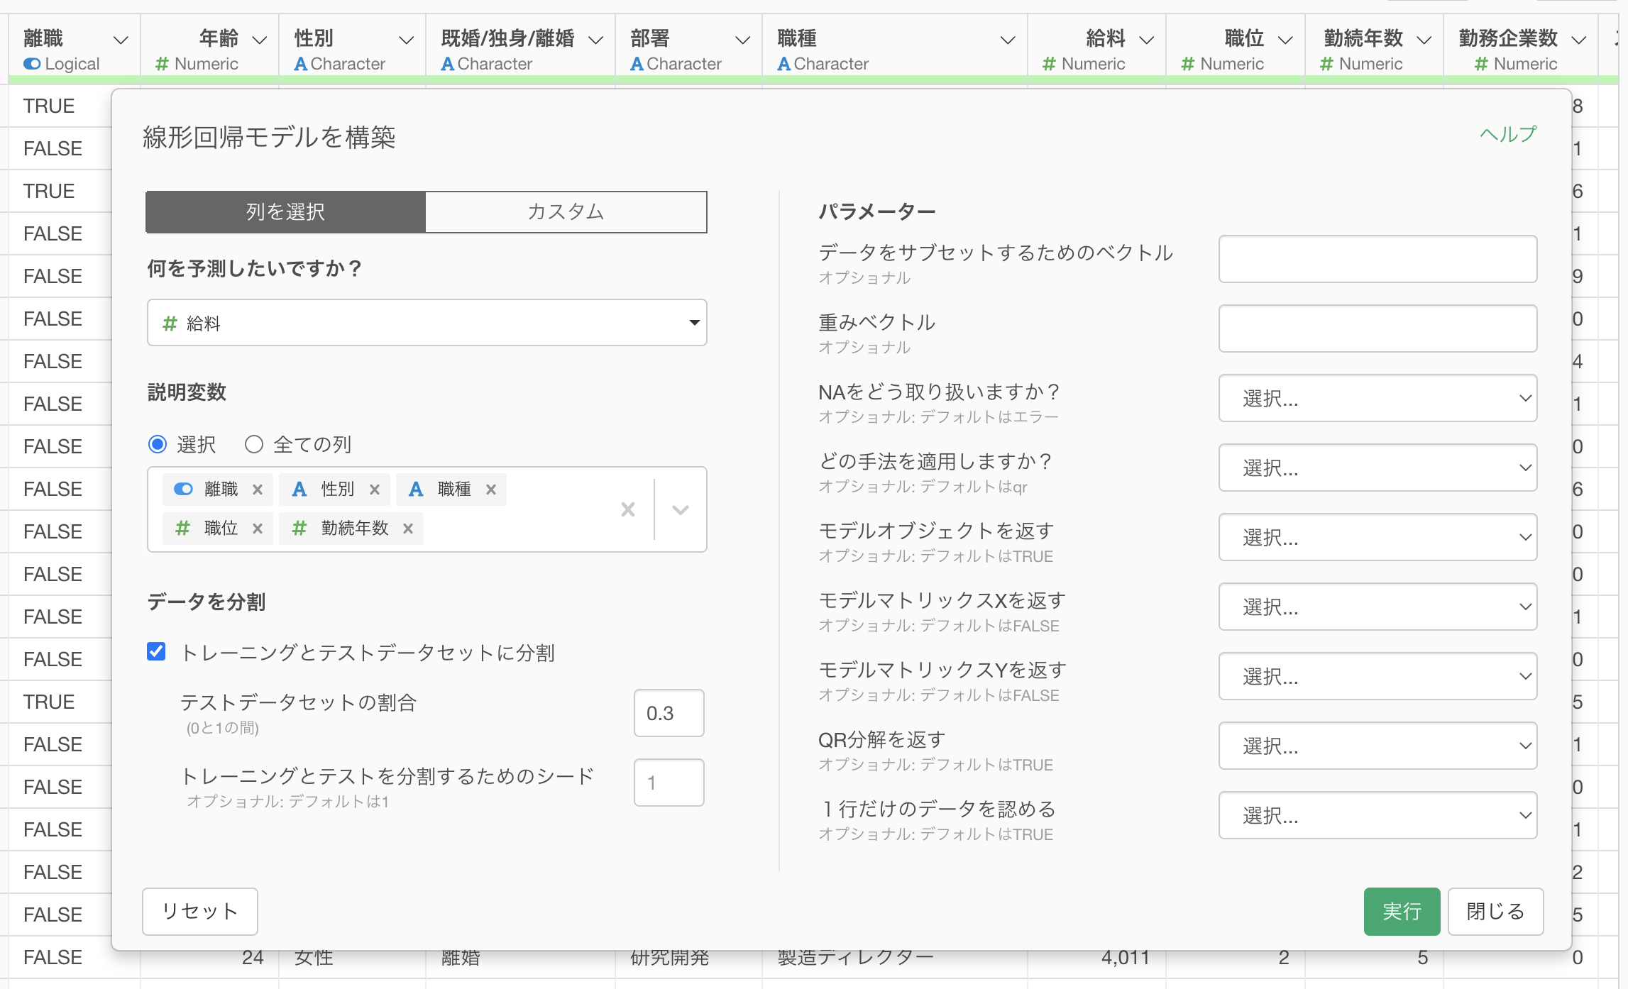Click the 重みベクトル input field
The height and width of the screenshot is (989, 1628).
coord(1377,328)
